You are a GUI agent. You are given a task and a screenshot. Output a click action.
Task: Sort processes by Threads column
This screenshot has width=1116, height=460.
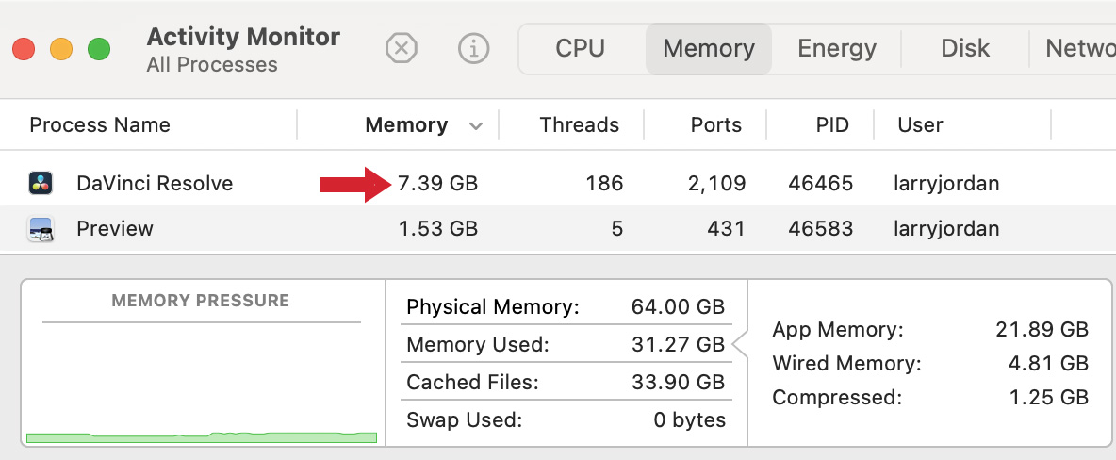(x=579, y=124)
